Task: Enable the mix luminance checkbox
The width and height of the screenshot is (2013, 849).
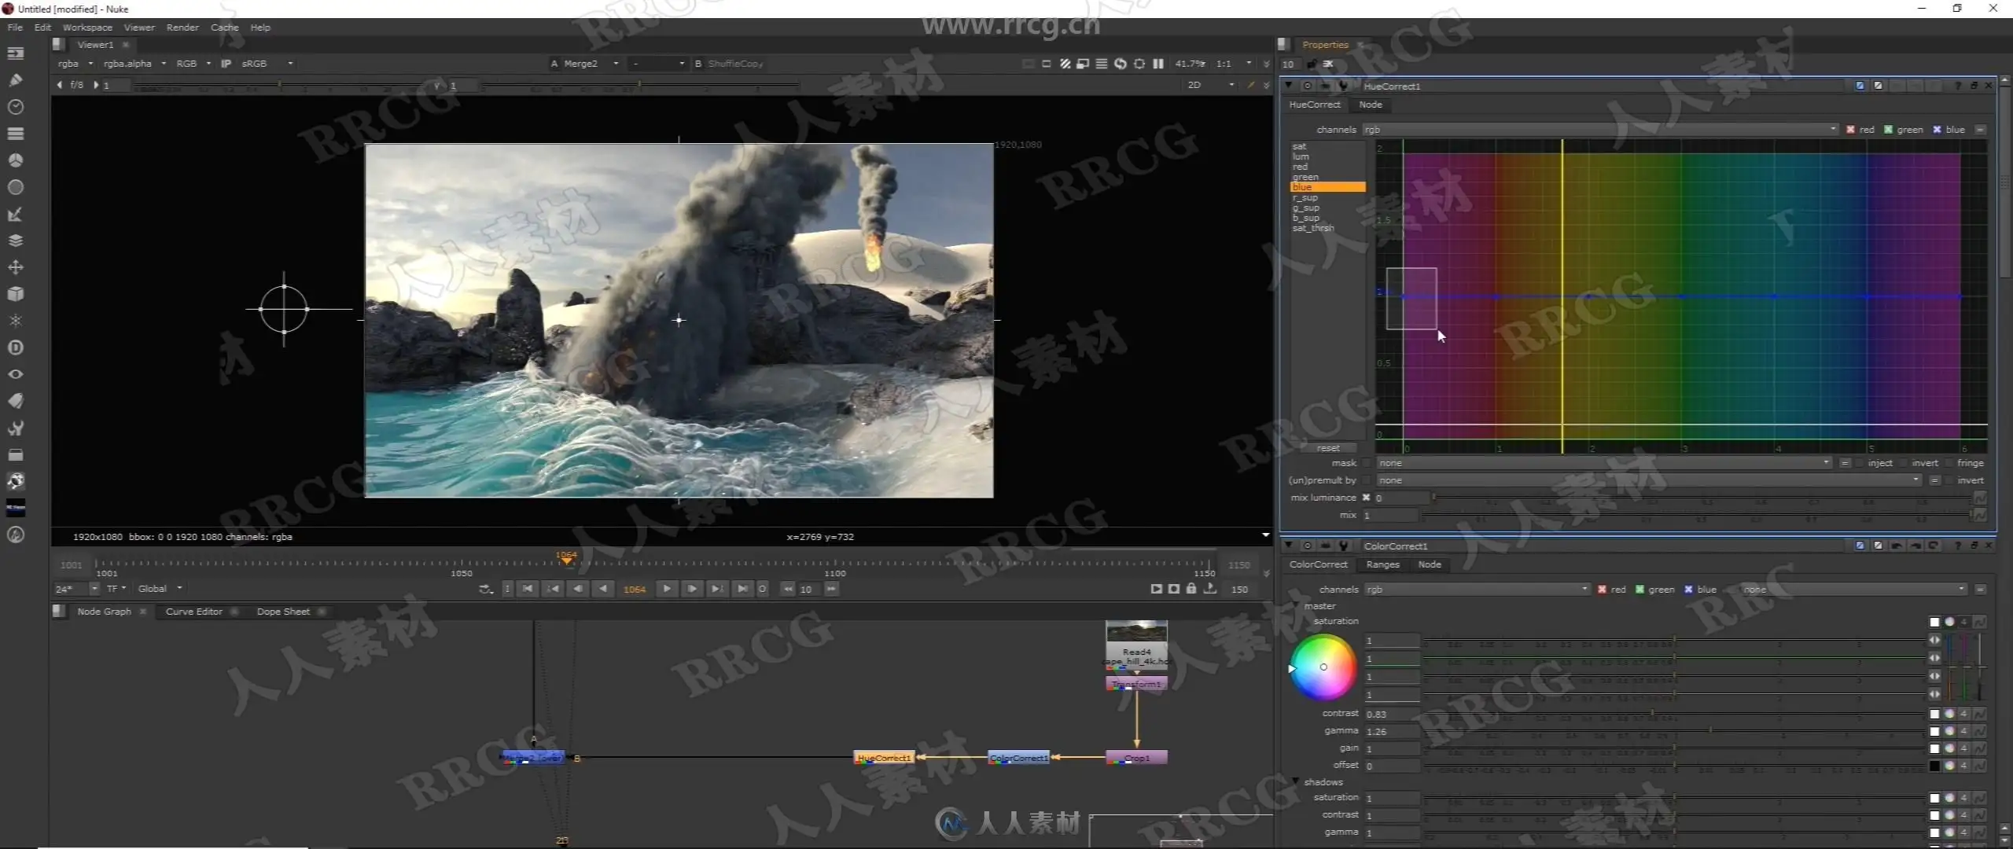Action: click(1366, 498)
